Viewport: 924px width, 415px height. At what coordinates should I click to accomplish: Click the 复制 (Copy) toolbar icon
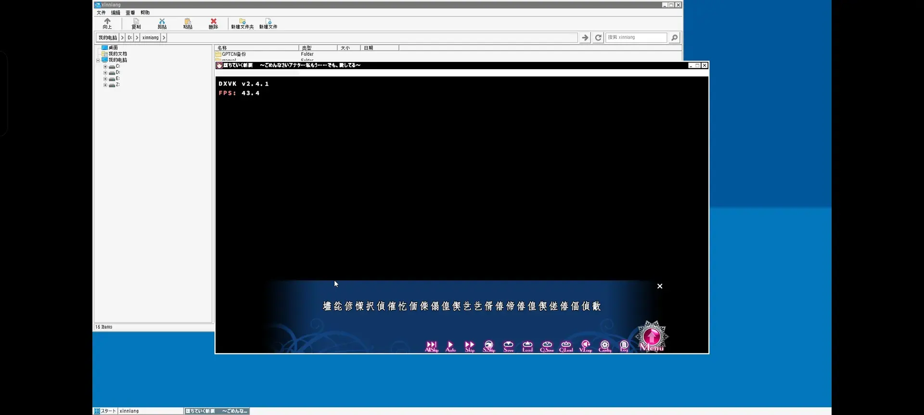[x=136, y=24]
